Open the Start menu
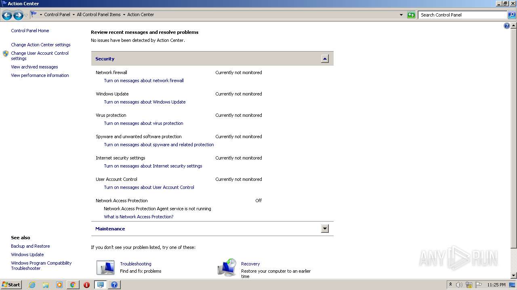Viewport: 517px width, 290px height. point(11,285)
